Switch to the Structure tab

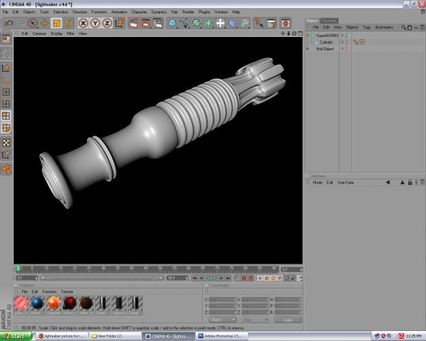tap(329, 21)
